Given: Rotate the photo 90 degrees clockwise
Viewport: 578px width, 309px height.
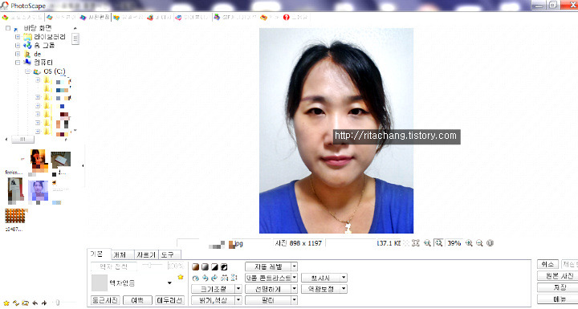Looking at the screenshot, I should tap(214, 278).
